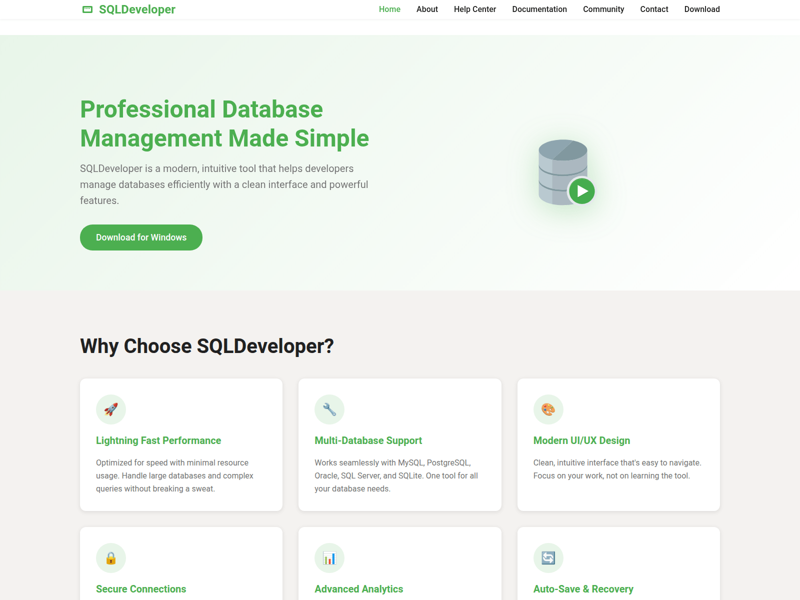Viewport: 800px width, 600px height.
Task: Click the description 'Optimized for speed with minimal resource'
Action: [x=174, y=475]
